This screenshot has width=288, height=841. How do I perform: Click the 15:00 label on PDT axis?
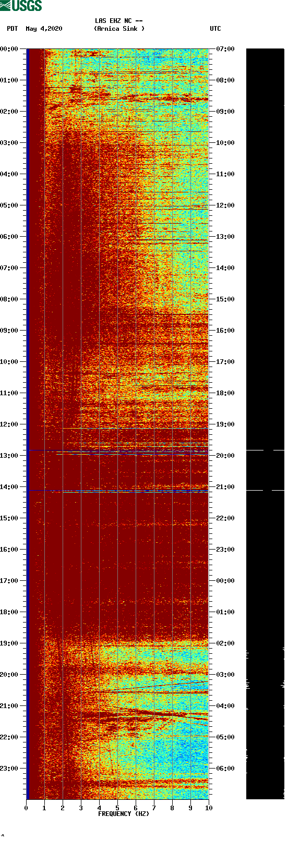tap(9, 518)
